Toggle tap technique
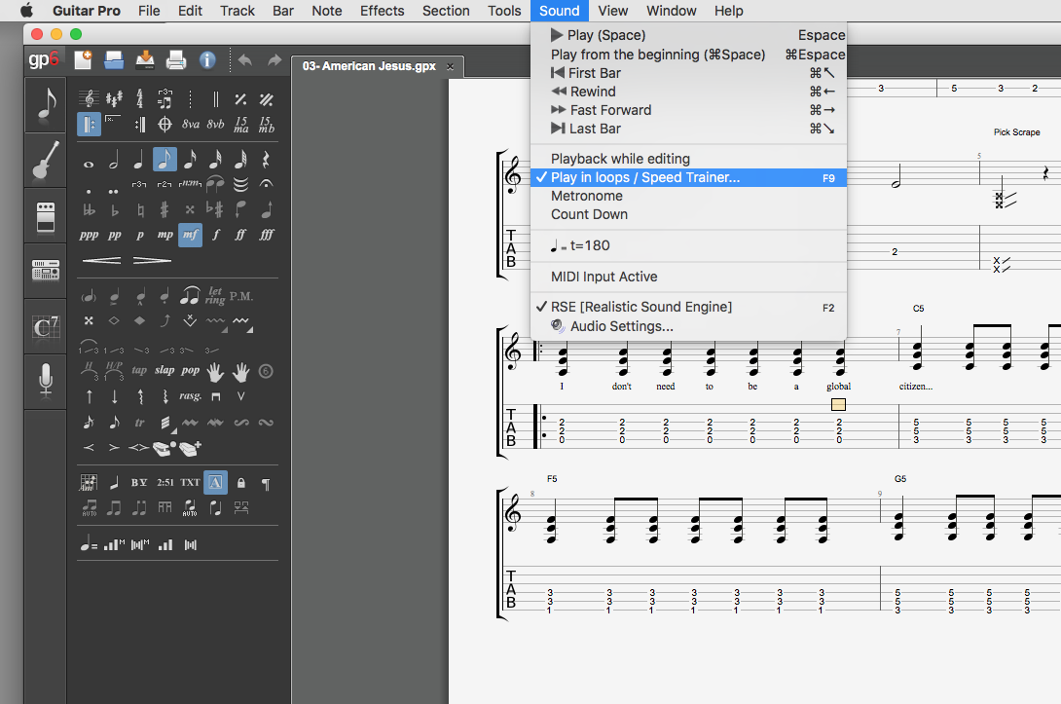Viewport: 1061px width, 704px height. [139, 370]
